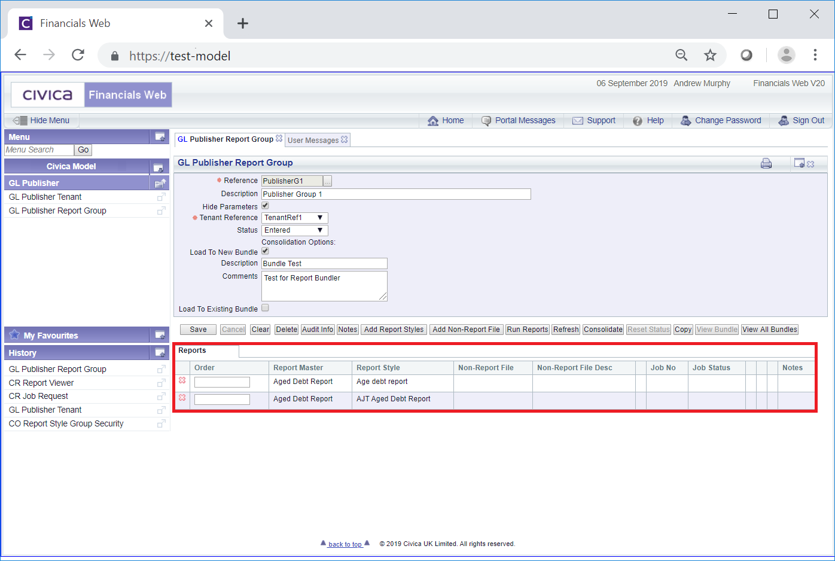The image size is (835, 561).
Task: Open CR Report Viewer in new window icon
Action: (x=161, y=383)
